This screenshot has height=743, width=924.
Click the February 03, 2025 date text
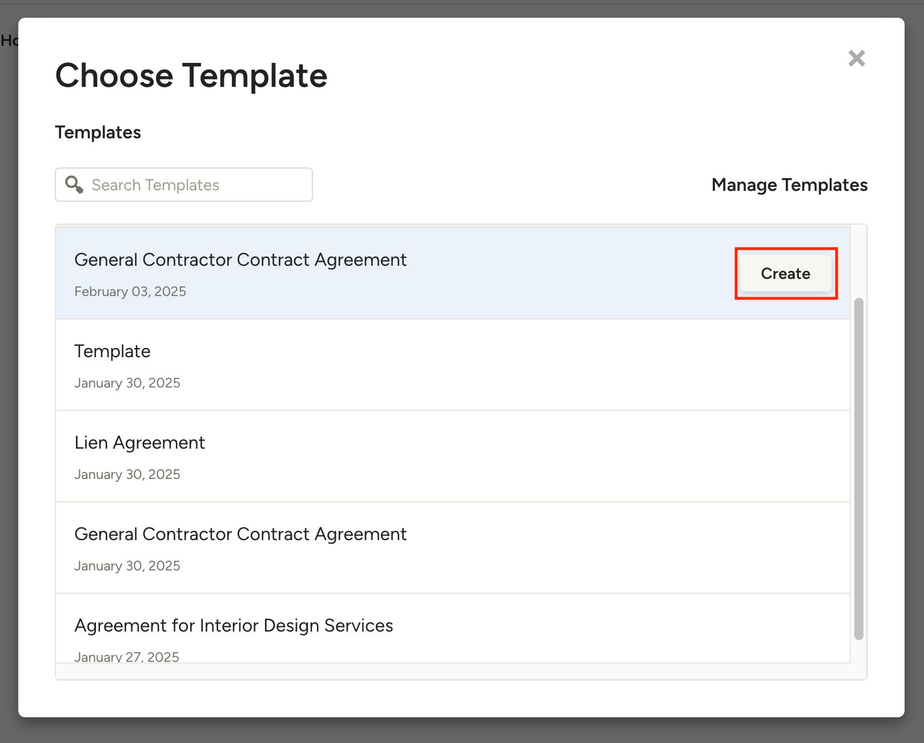[130, 291]
